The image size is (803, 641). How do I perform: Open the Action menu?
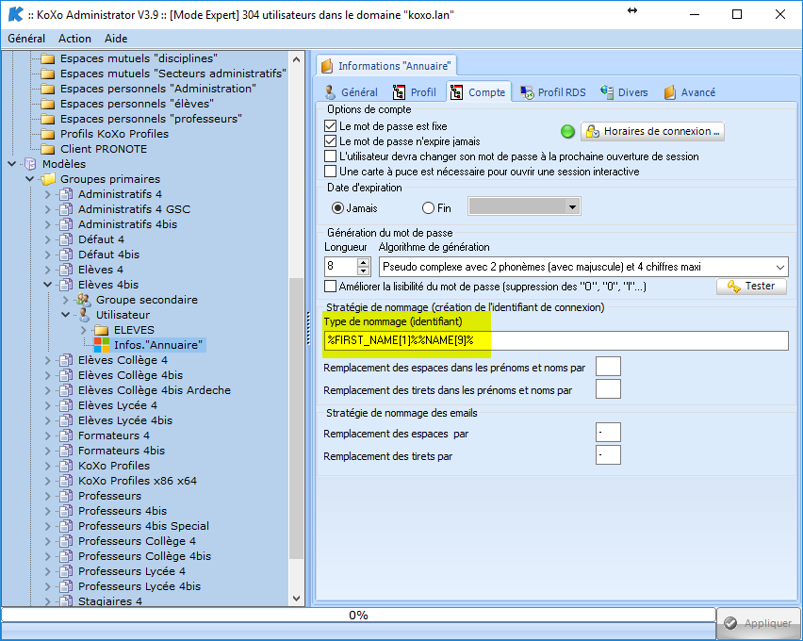[74, 39]
